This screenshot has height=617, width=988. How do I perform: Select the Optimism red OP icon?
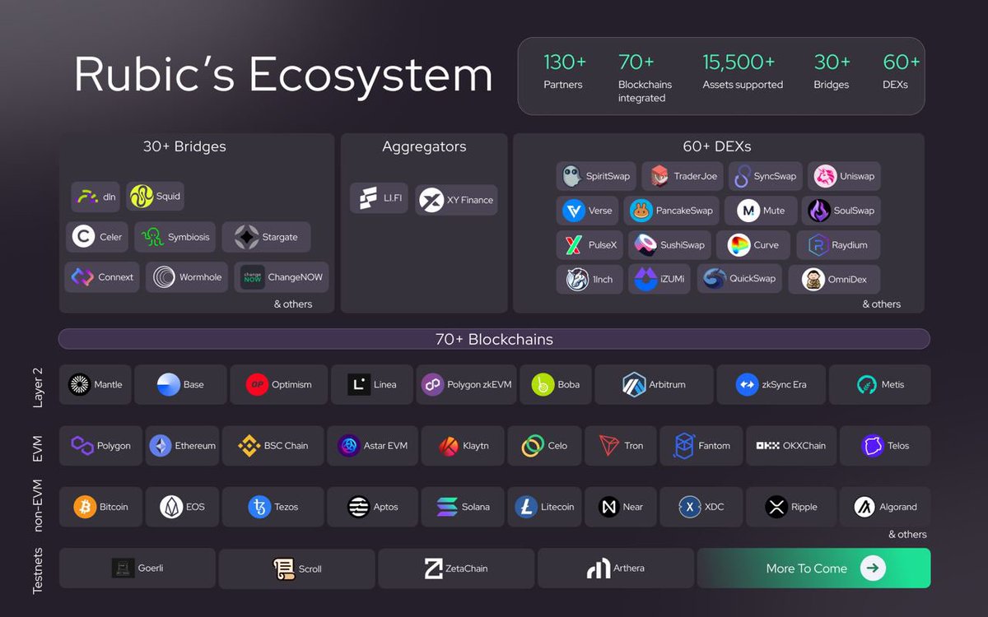click(258, 384)
